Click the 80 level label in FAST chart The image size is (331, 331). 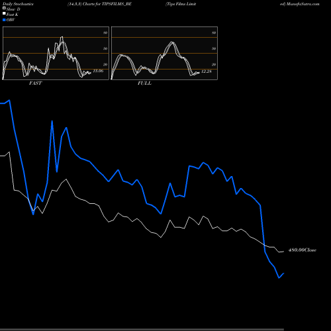coord(105,32)
